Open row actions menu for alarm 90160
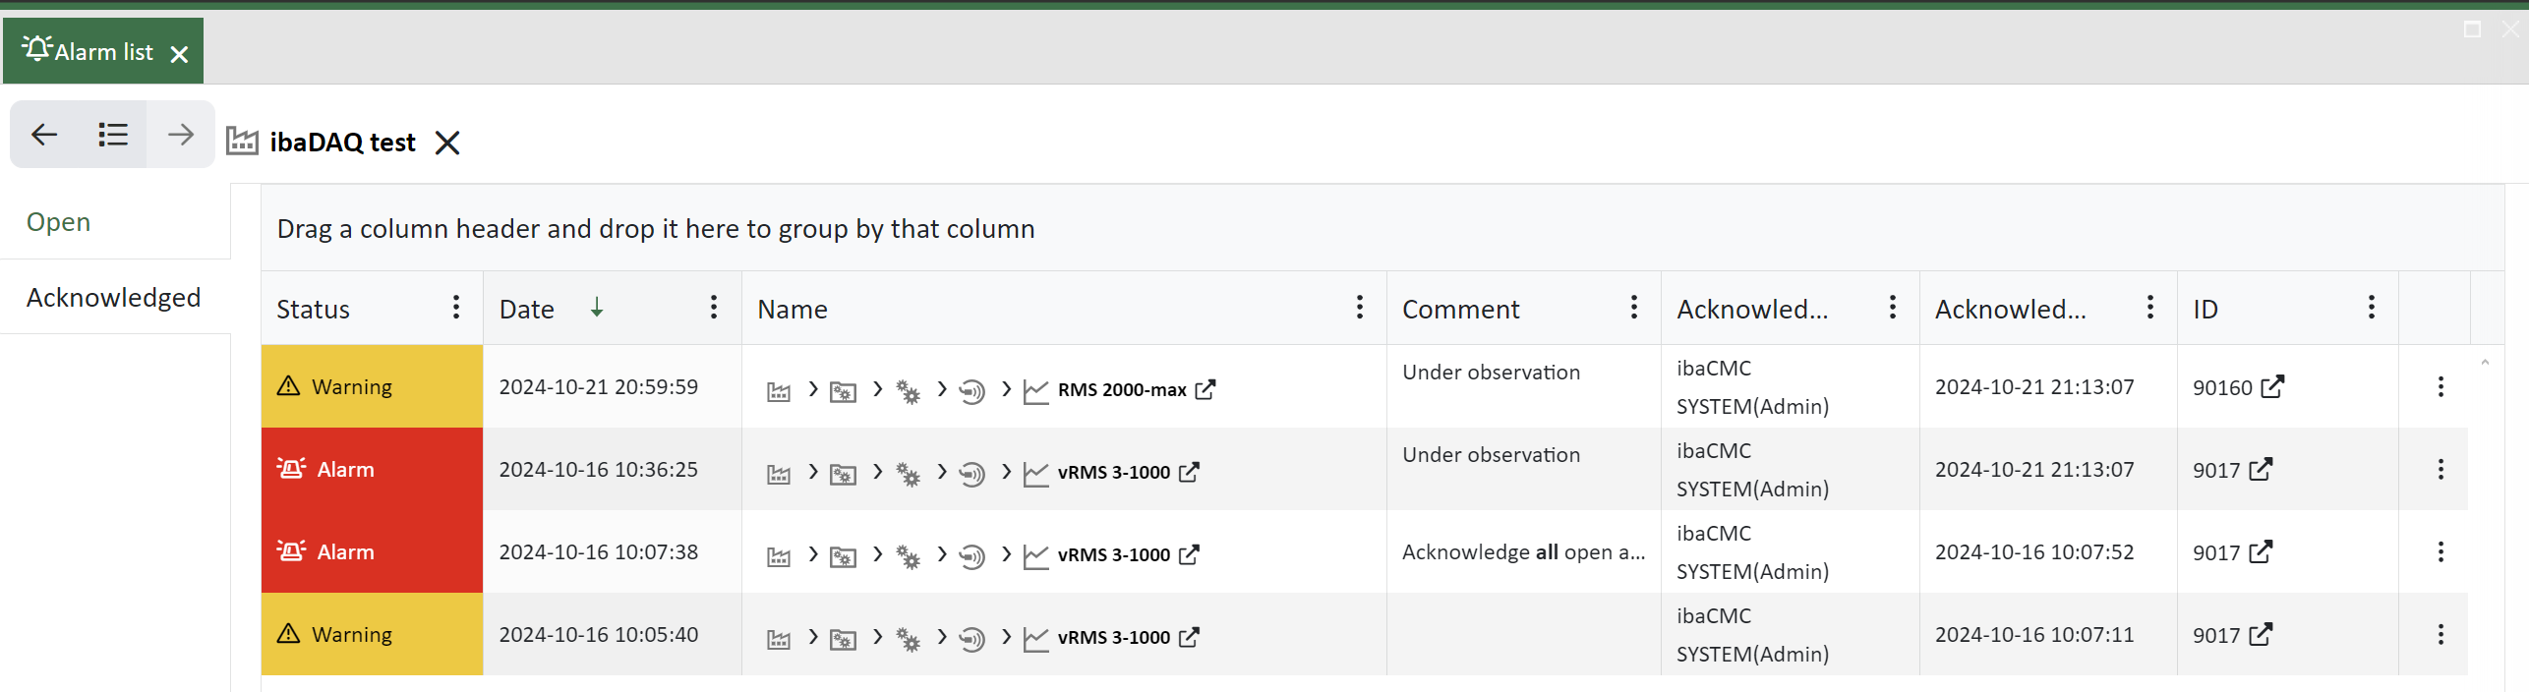2529x692 pixels. pos(2441,387)
